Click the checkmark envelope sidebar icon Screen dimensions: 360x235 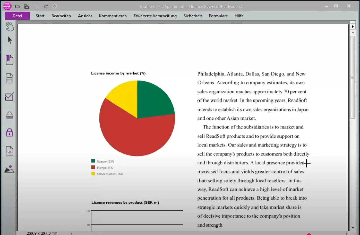(9, 97)
